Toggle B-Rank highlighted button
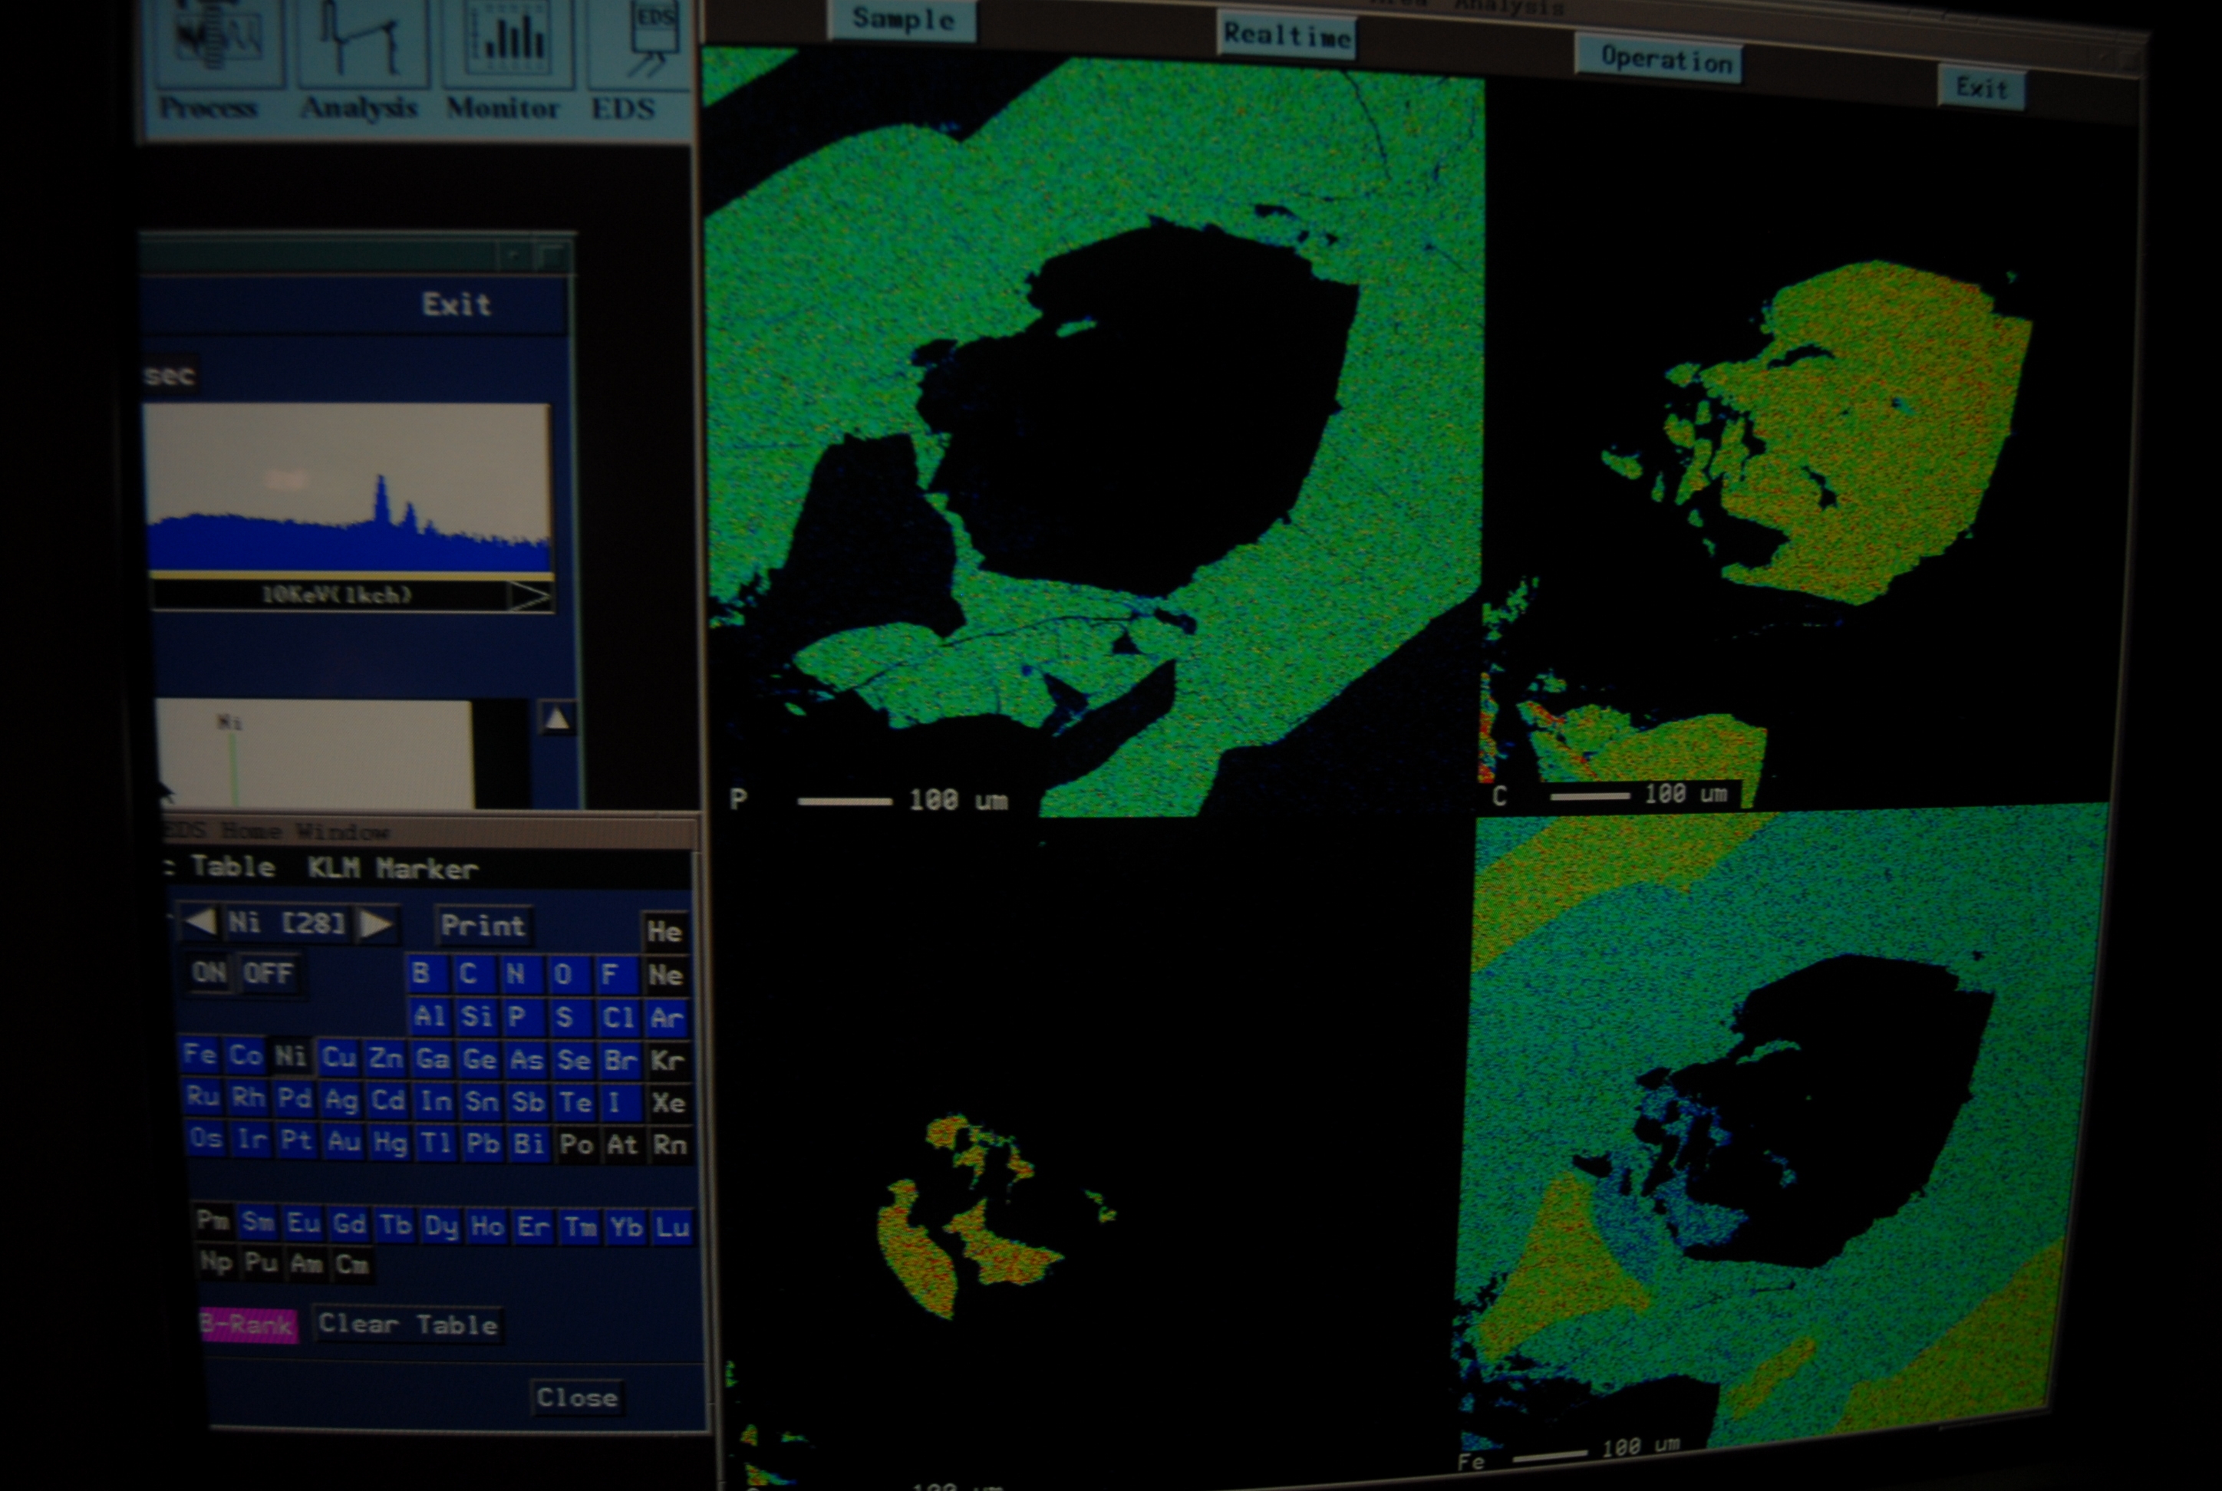2222x1491 pixels. click(249, 1324)
